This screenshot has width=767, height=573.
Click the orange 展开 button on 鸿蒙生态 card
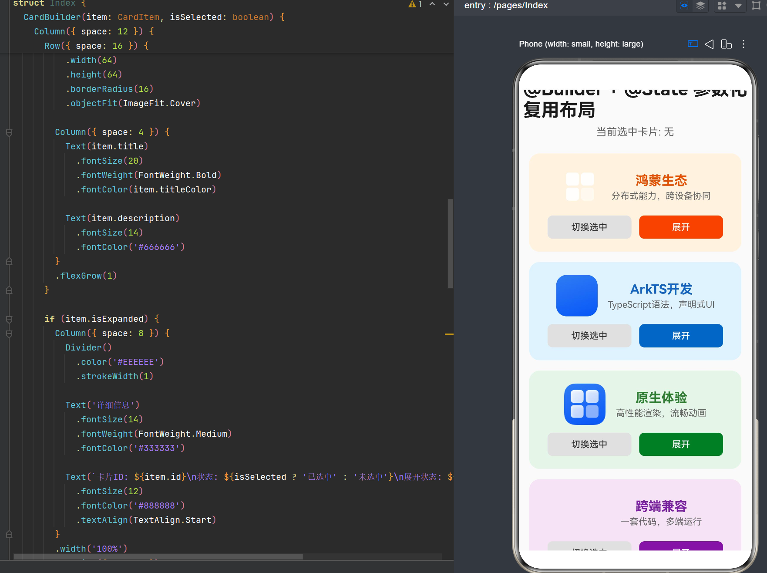(681, 227)
